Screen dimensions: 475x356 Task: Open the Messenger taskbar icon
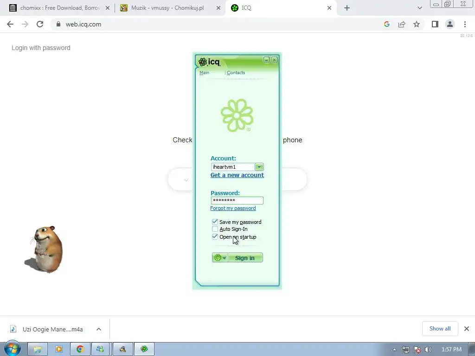pos(100,350)
